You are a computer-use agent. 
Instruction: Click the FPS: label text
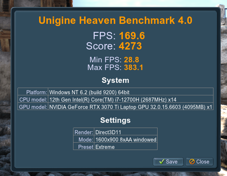[x=104, y=36]
